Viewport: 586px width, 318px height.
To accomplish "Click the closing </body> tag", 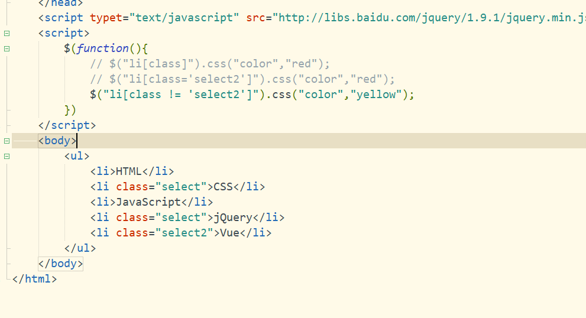I will pos(60,264).
